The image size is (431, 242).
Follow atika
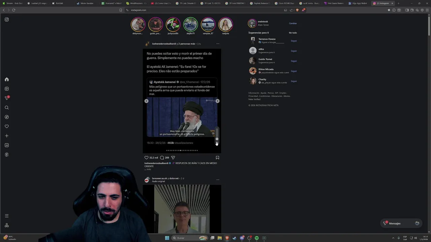[294, 51]
